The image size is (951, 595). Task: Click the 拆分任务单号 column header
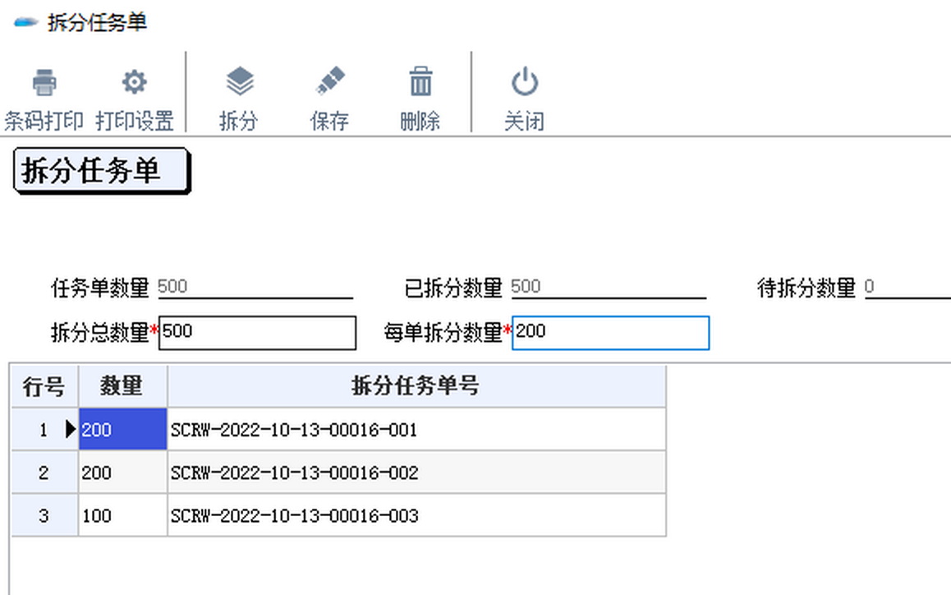pos(416,386)
